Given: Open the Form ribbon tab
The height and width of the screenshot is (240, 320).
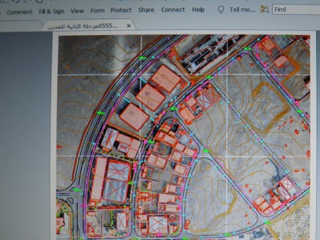Looking at the screenshot, I should [x=97, y=10].
